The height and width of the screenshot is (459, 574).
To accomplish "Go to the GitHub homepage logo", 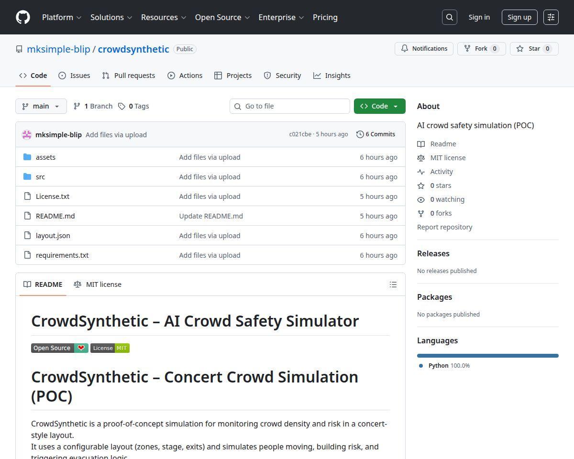I will point(23,17).
